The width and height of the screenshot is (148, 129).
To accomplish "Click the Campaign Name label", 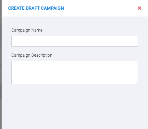I will [27, 30].
